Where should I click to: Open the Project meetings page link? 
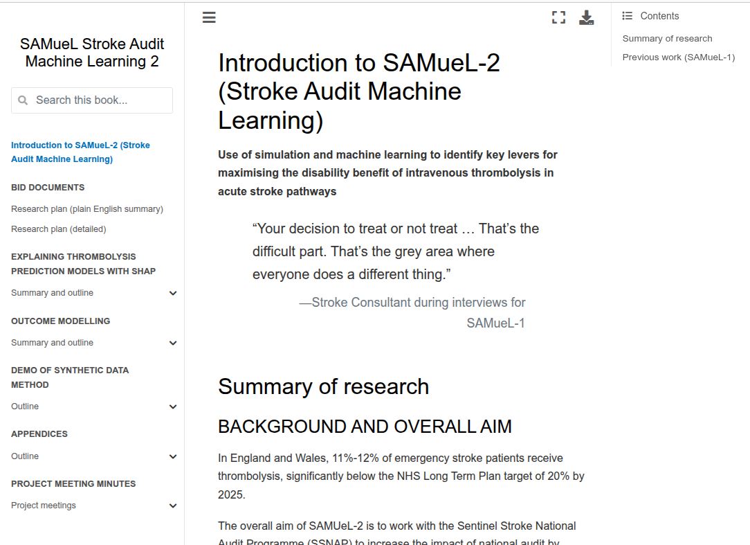(44, 506)
